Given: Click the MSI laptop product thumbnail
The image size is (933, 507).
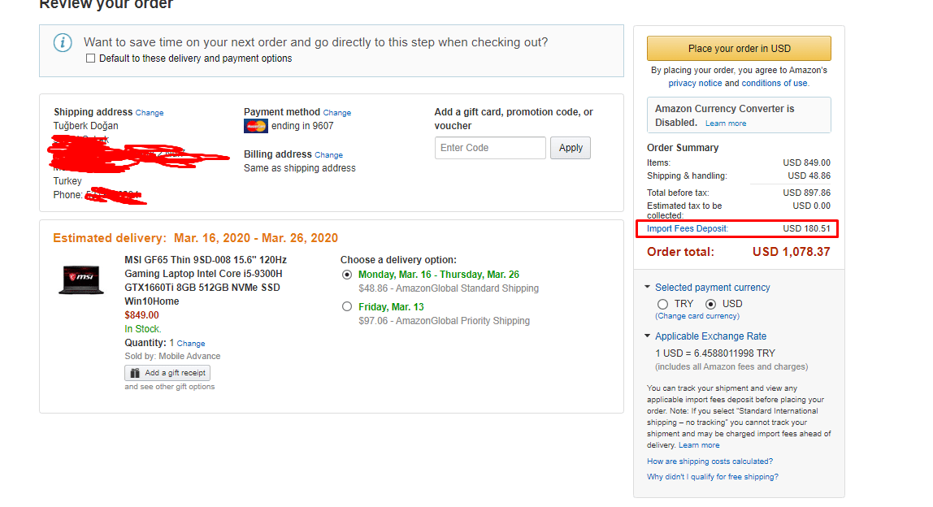Looking at the screenshot, I should 81,279.
